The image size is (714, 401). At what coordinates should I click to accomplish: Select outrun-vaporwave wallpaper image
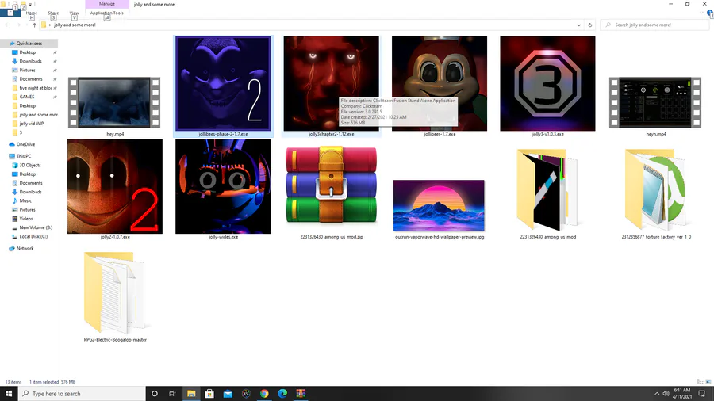click(x=439, y=205)
